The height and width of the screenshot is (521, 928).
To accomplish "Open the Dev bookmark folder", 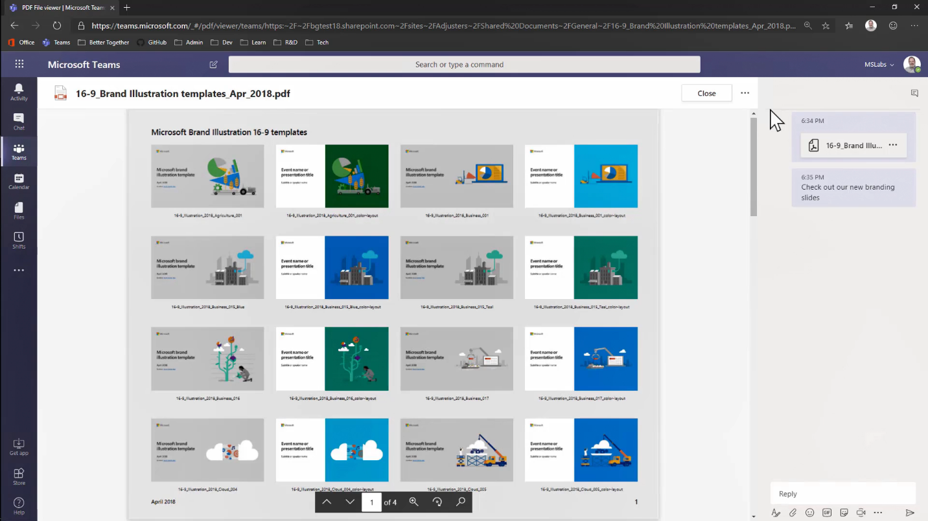I will (x=222, y=42).
